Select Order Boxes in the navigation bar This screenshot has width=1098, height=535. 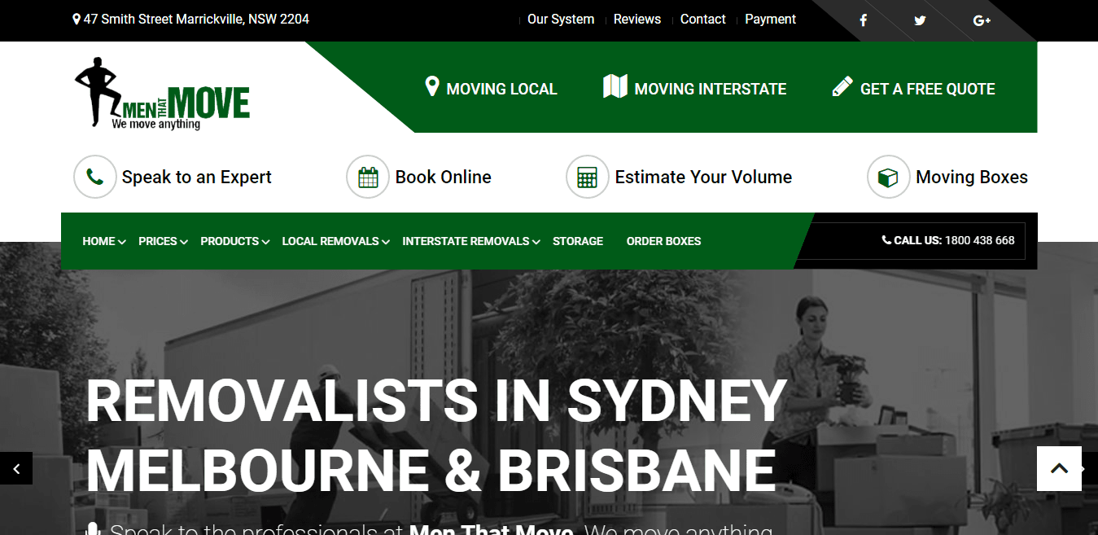(663, 241)
